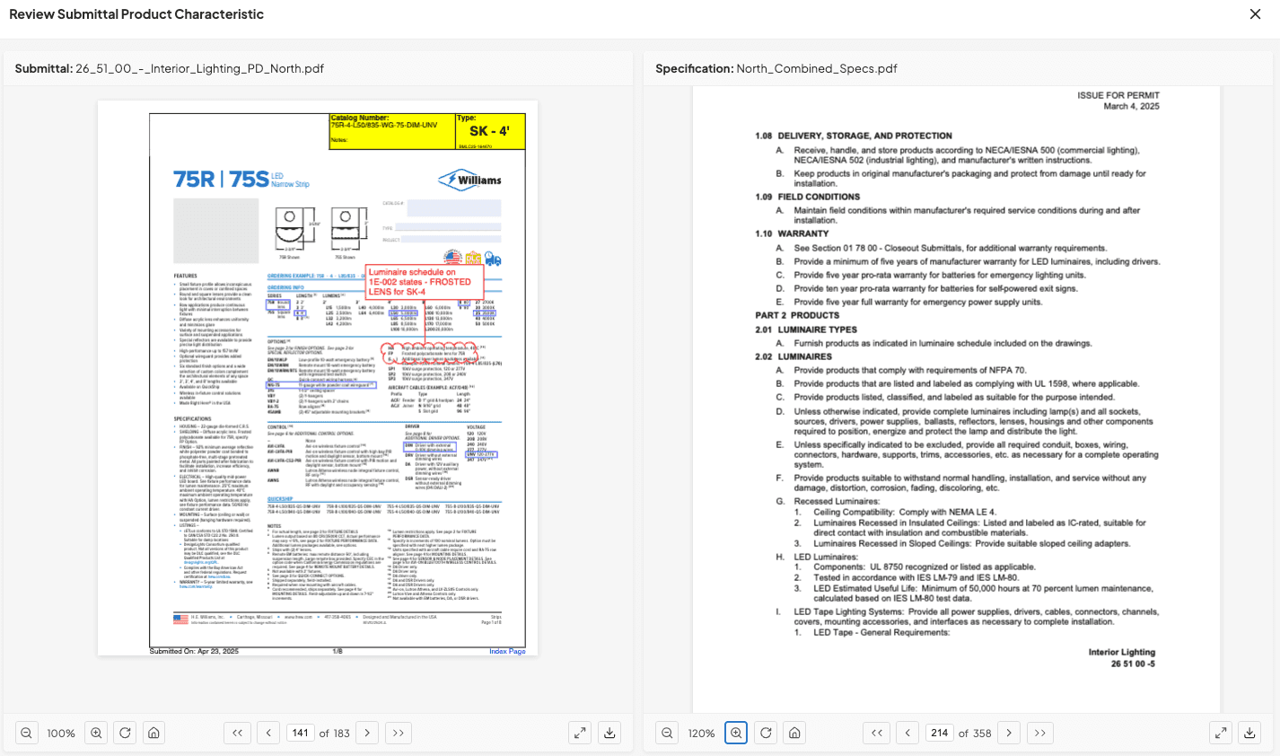This screenshot has height=756, width=1280.
Task: Click the Submitted On: Apr 23, 2025 text
Action: [x=194, y=651]
